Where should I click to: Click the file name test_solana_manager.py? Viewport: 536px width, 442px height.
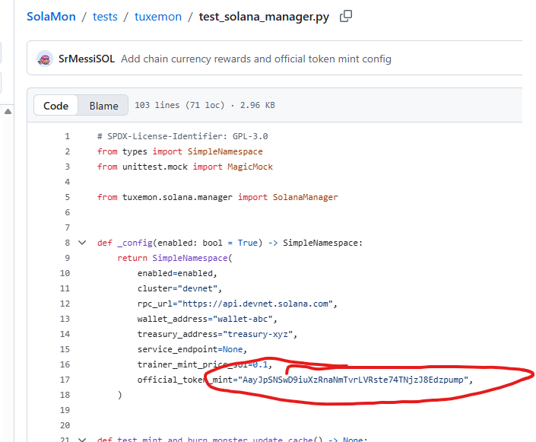click(x=264, y=17)
